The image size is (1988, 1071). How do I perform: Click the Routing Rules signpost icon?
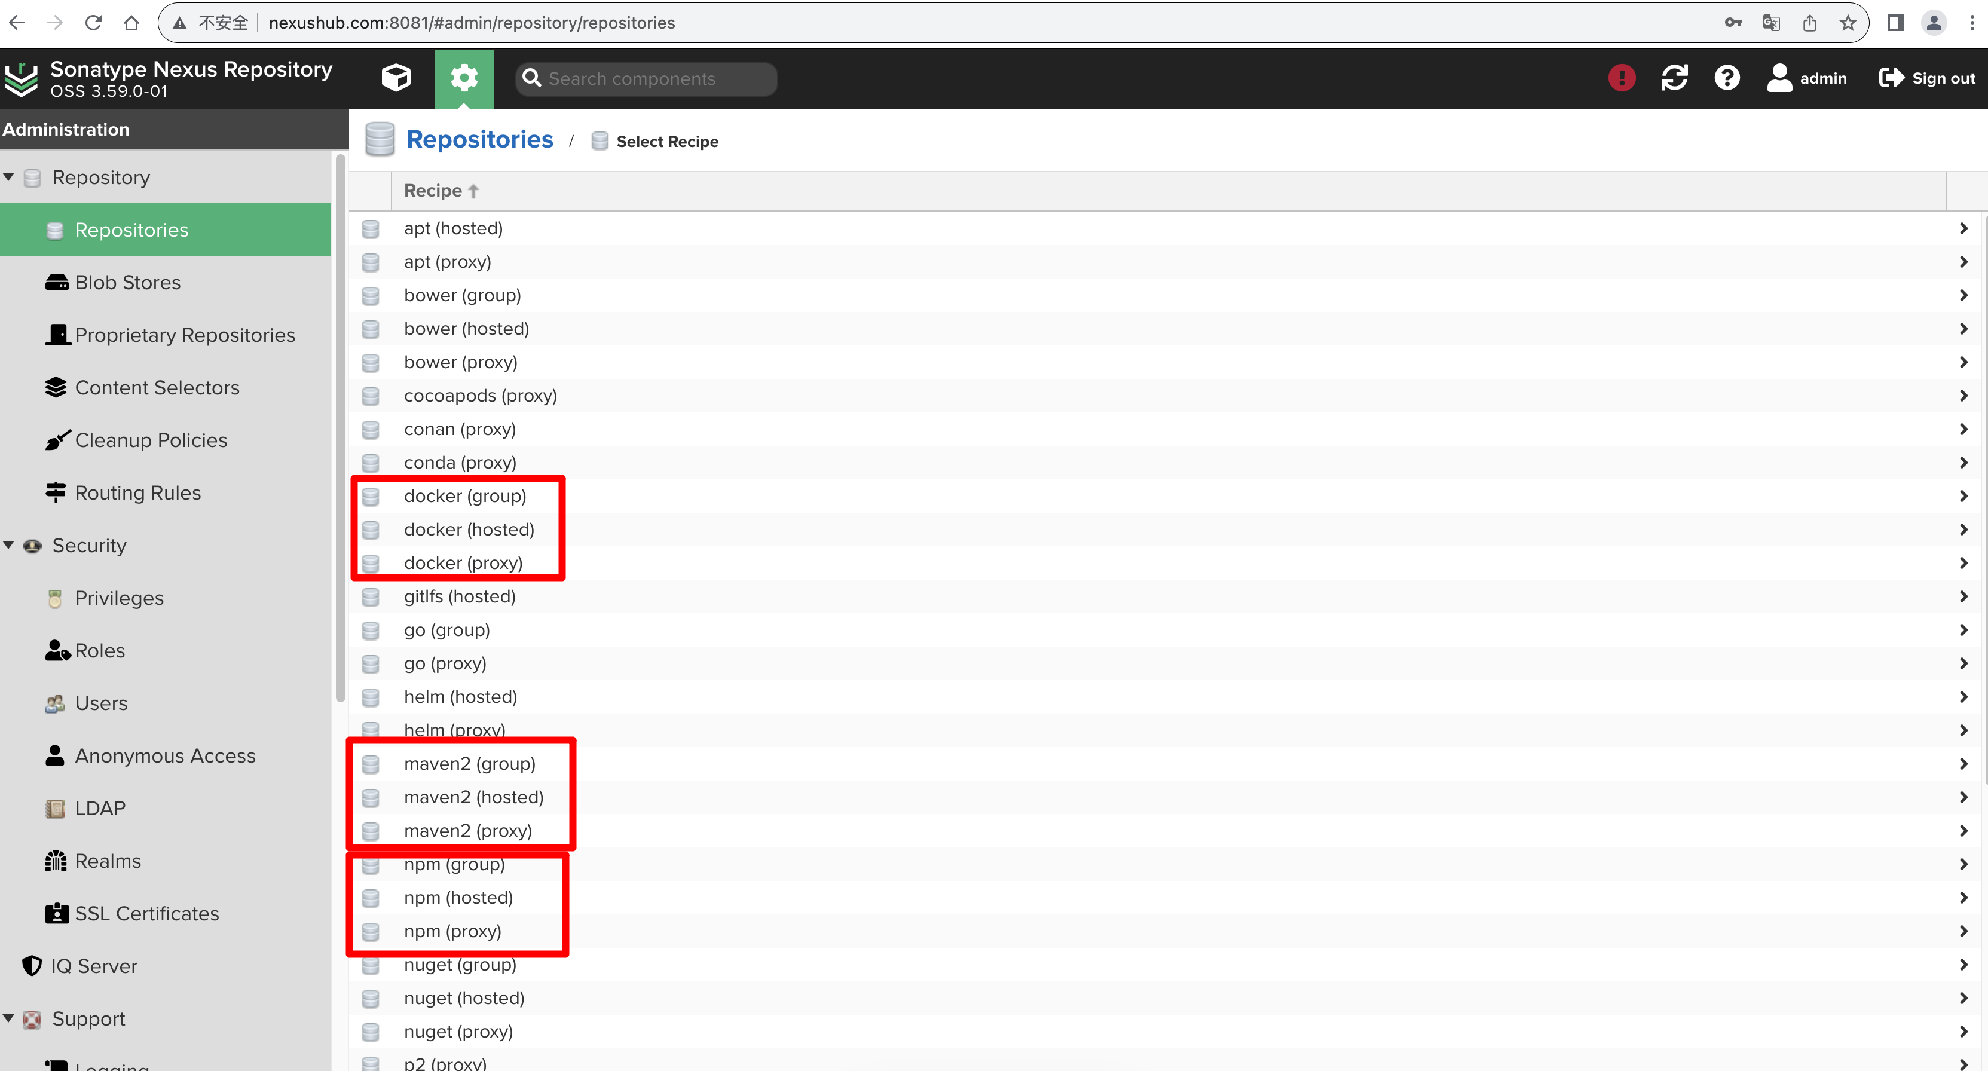click(56, 492)
